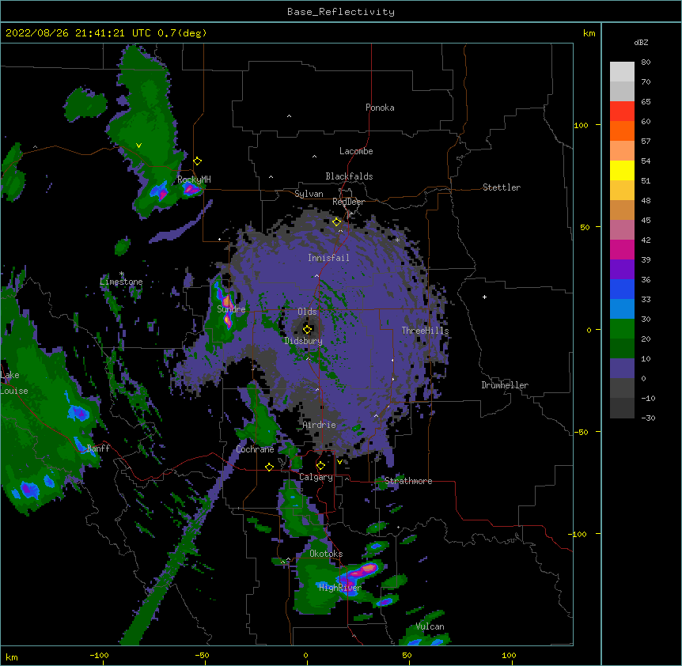
Task: Click the violet 39-36 dBZ legend swatch
Action: tap(622, 270)
